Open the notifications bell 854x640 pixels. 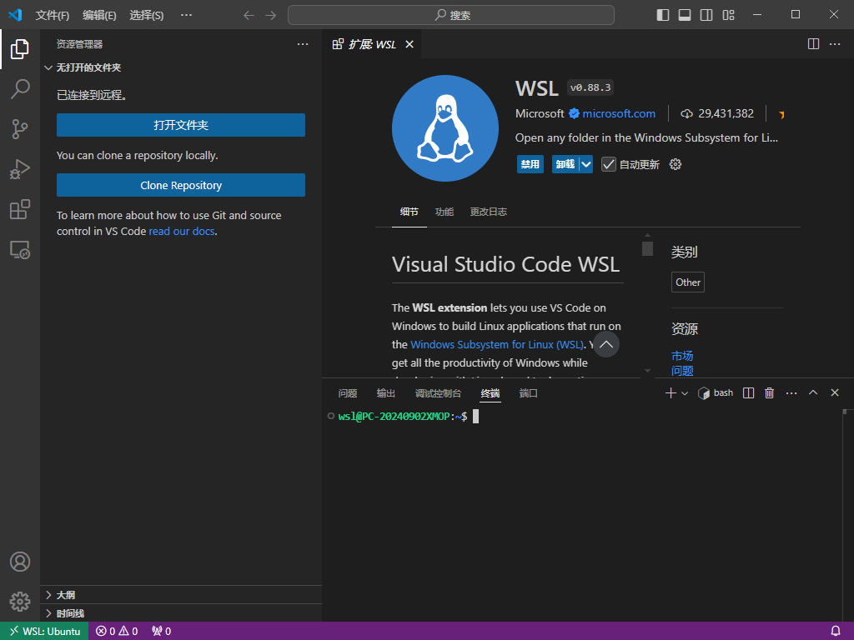pos(836,632)
